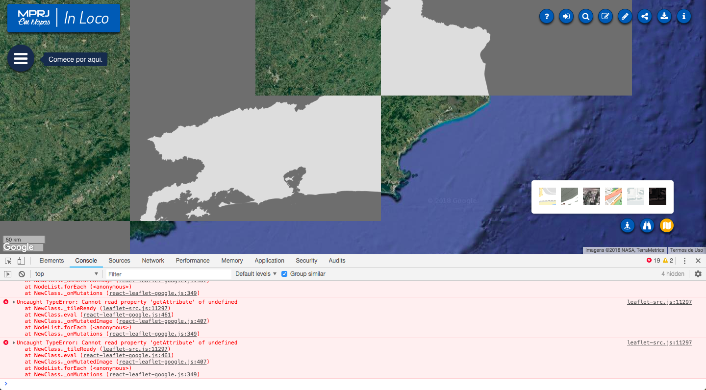Screen dimensions: 706x390
Task: Toggle DevTools device toolbar icon
Action: [x=21, y=261]
